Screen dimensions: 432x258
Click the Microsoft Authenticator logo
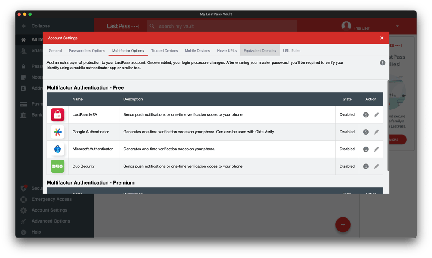tap(57, 149)
